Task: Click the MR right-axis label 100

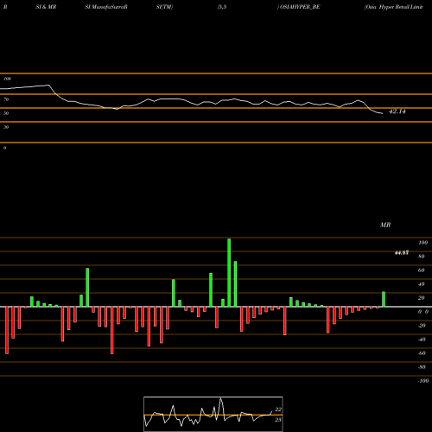Action: pyautogui.click(x=423, y=243)
